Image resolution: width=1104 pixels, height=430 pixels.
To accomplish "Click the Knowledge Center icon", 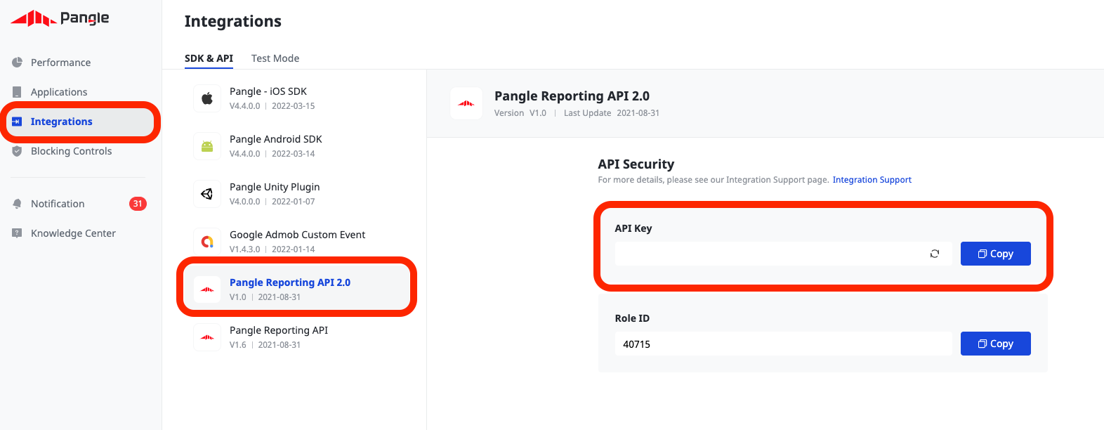I will click(x=17, y=233).
